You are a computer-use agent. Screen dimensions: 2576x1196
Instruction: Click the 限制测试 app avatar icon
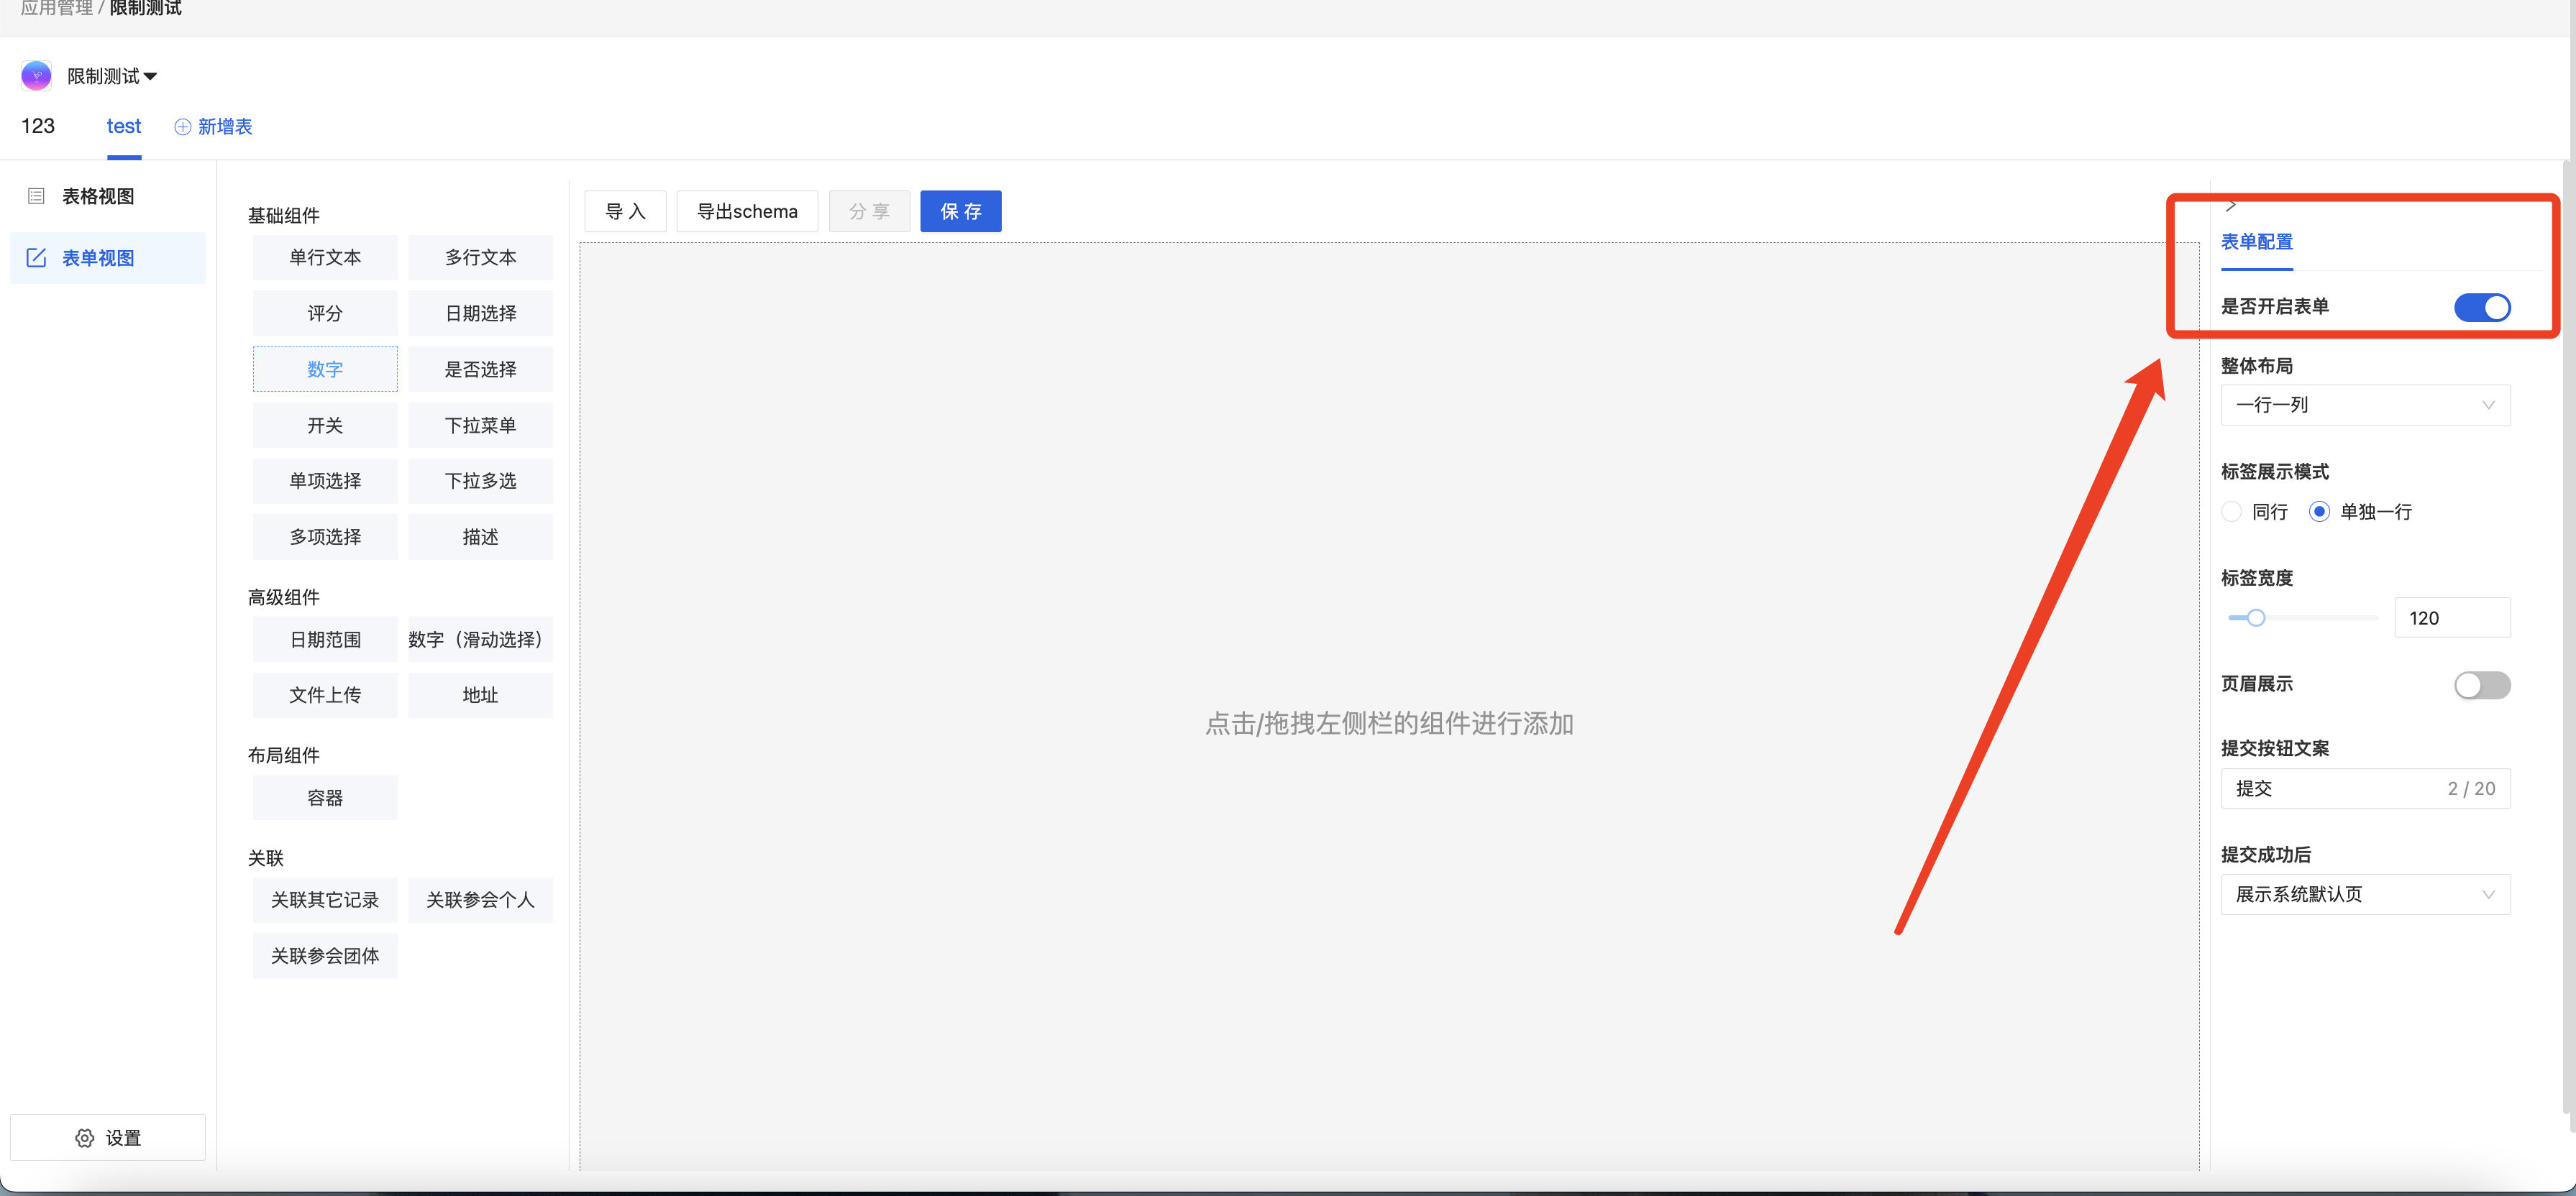pos(36,75)
